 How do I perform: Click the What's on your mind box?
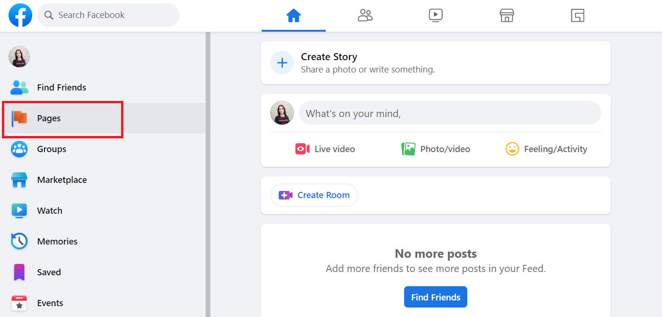[x=449, y=113]
